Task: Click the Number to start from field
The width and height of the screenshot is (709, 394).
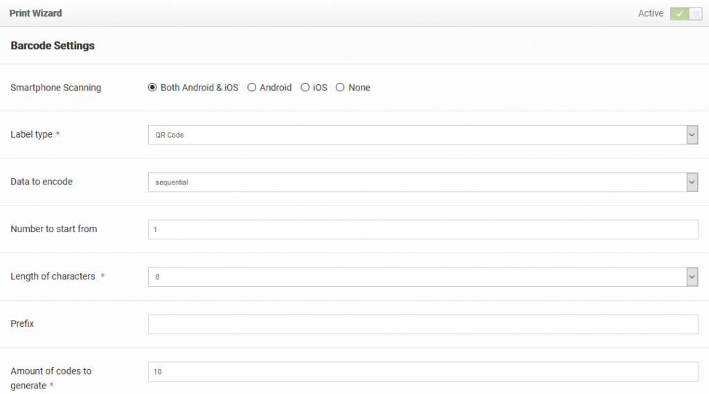Action: 423,229
